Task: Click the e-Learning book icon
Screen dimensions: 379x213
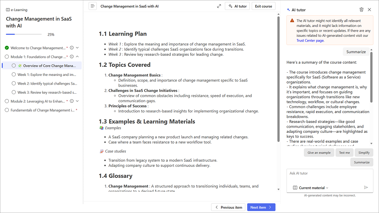Action: pos(8,10)
